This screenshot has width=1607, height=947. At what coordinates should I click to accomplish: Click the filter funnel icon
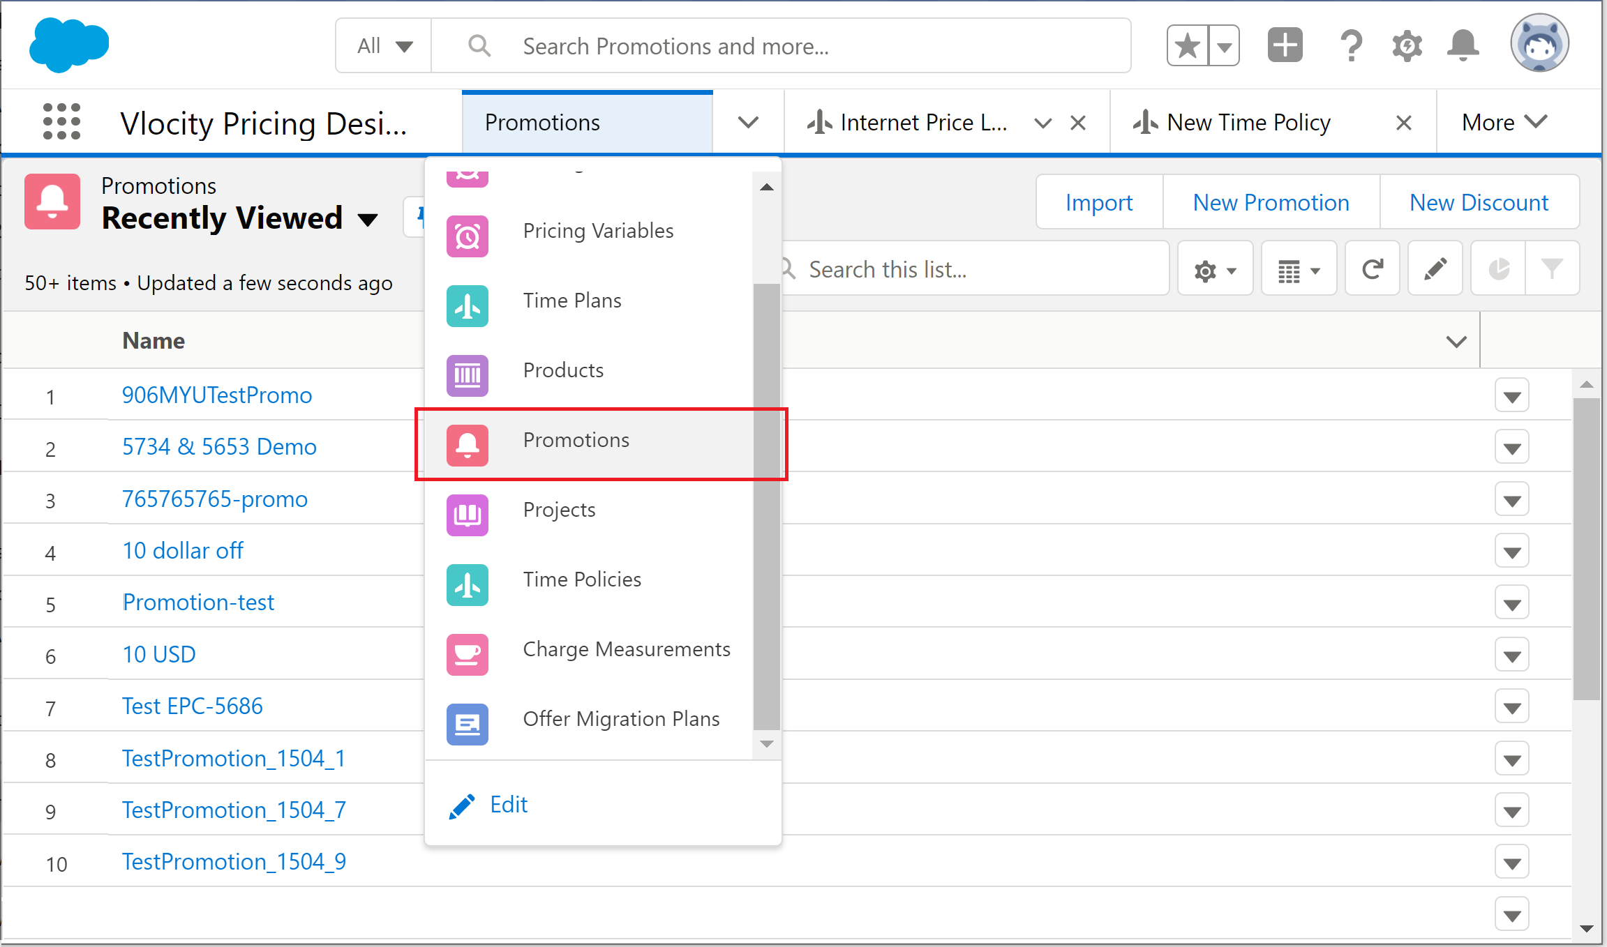[1552, 269]
